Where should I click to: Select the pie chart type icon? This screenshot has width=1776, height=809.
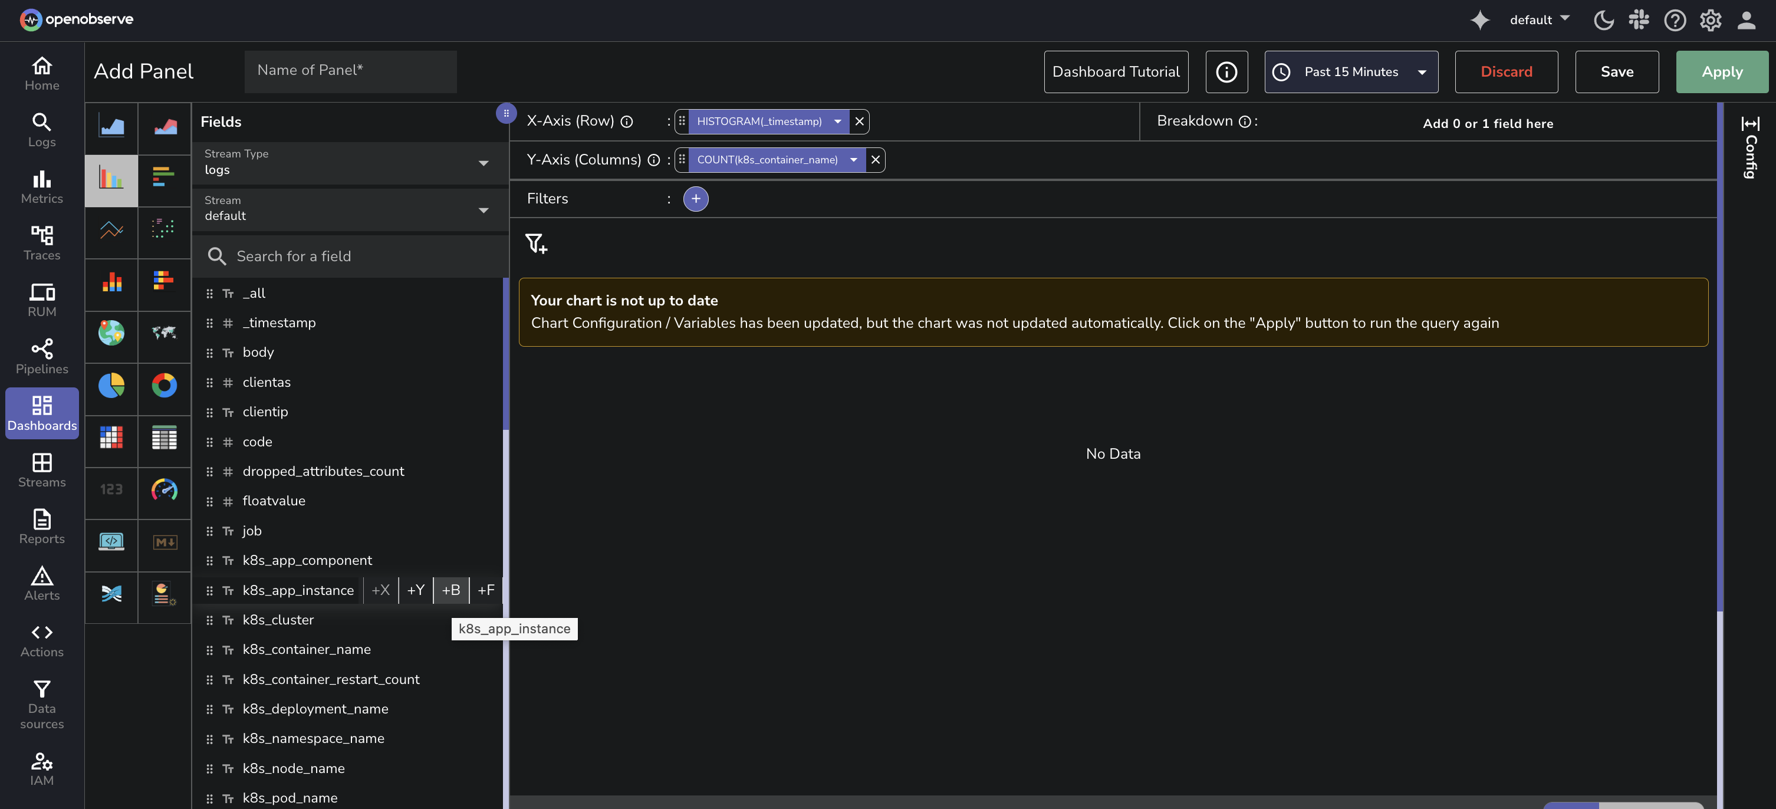pos(111,386)
